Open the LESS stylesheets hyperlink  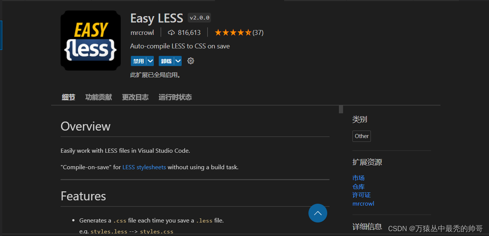click(x=144, y=167)
